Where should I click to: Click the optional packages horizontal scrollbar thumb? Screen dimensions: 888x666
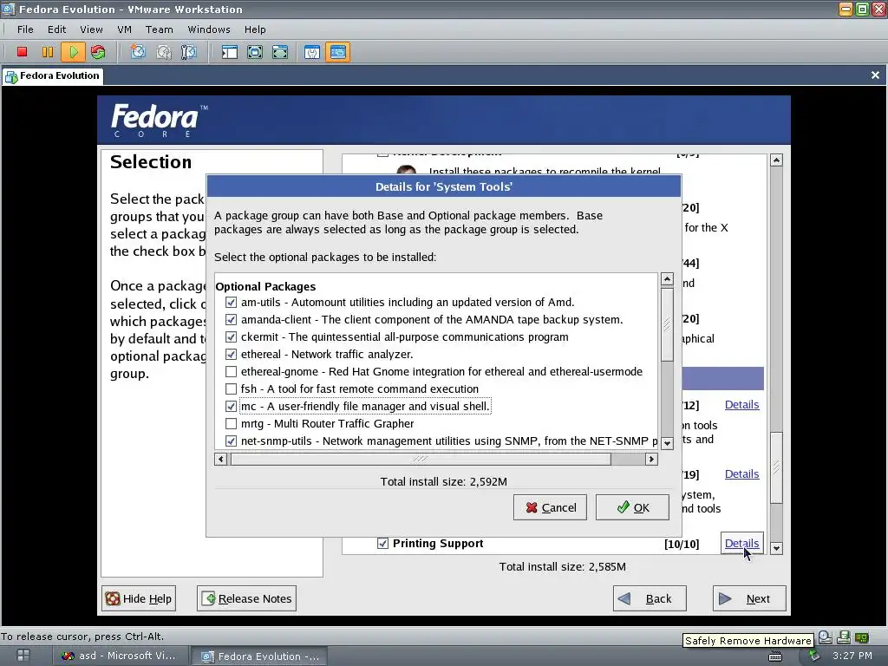tap(421, 460)
